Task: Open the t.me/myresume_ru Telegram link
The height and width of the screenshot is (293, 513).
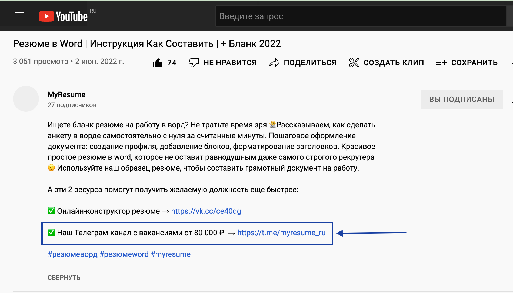Action: point(281,233)
